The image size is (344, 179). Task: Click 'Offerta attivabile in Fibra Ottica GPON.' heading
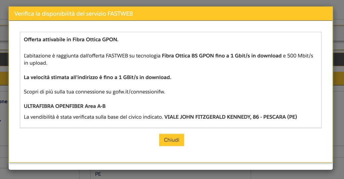71,40
